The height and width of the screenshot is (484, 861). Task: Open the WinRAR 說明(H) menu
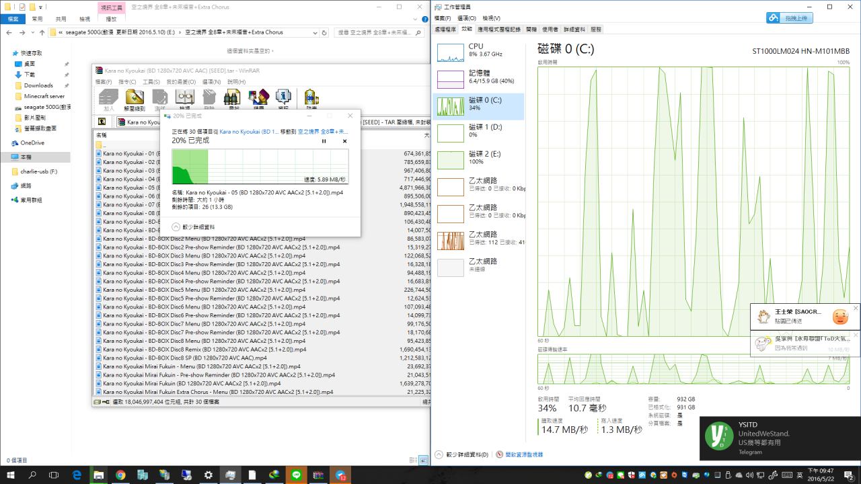(236, 81)
